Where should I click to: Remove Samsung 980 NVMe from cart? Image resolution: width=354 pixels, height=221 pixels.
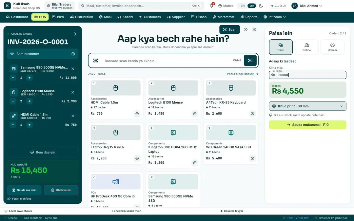tap(73, 69)
